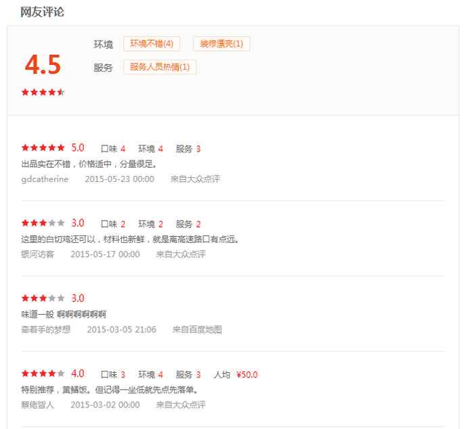Click the date 2015-03-02 00:00
This screenshot has height=429, width=466.
point(105,405)
